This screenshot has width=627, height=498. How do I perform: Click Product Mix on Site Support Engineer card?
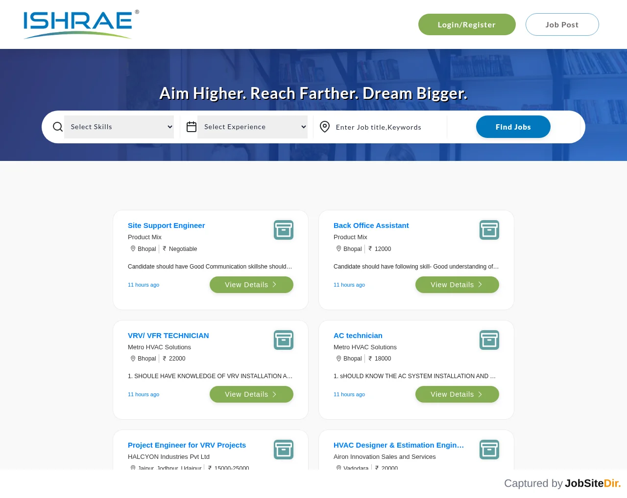click(x=145, y=237)
